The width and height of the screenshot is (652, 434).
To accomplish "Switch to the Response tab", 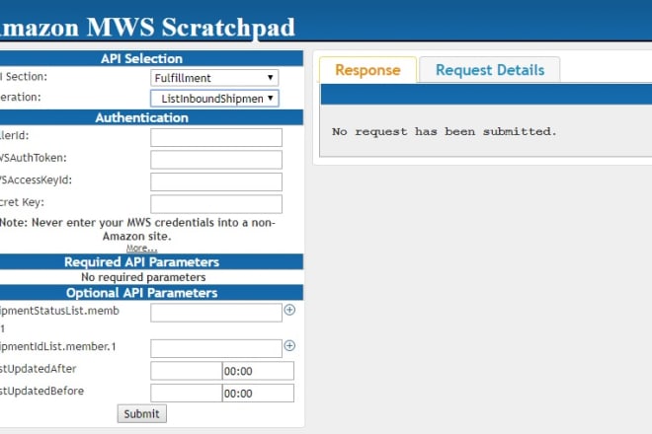I will click(367, 70).
